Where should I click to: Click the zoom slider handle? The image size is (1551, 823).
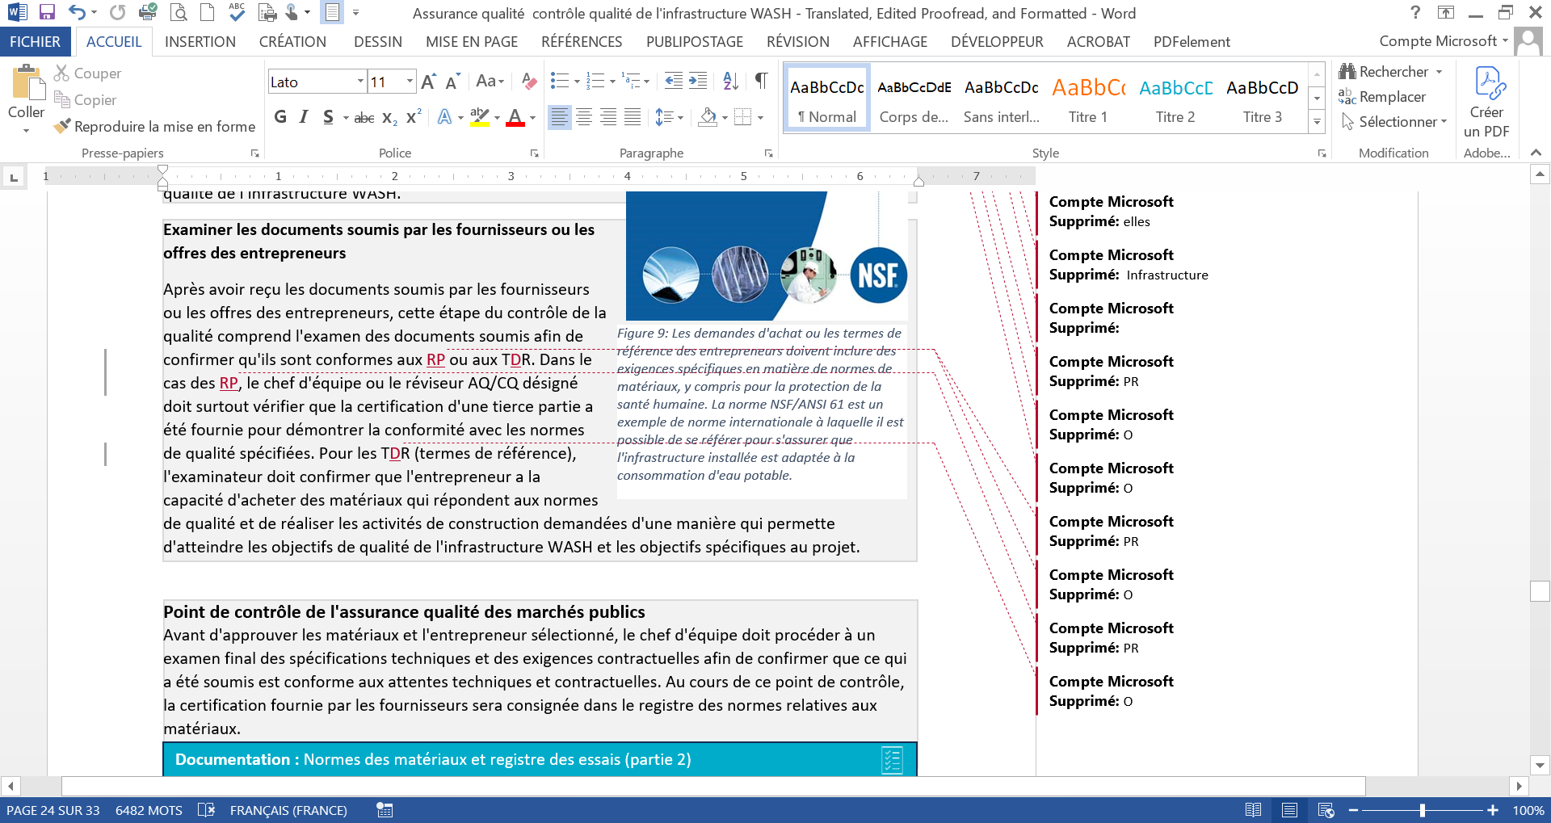1423,810
